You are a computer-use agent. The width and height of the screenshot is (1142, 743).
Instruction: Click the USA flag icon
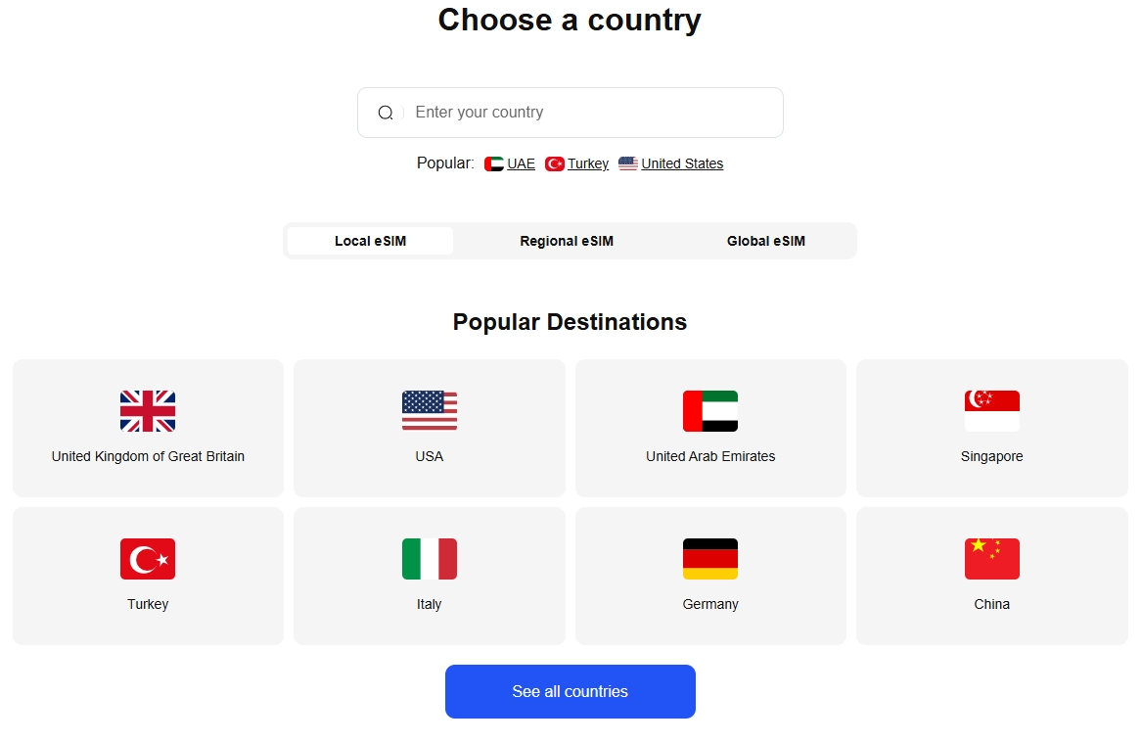[429, 411]
